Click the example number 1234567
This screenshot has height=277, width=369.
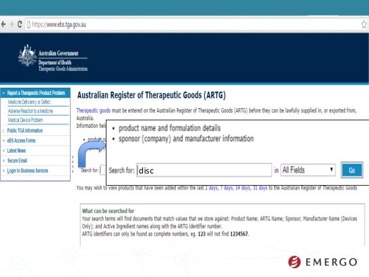[x=239, y=234]
